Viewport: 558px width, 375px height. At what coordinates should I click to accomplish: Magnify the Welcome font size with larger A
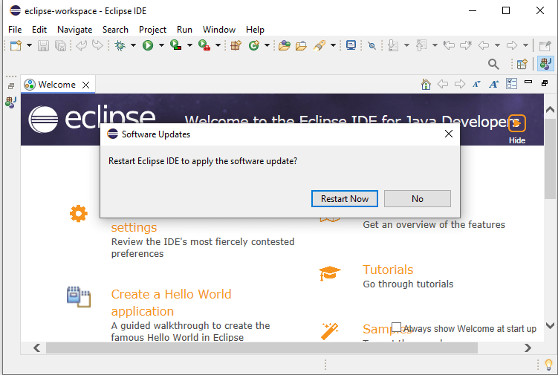(493, 84)
